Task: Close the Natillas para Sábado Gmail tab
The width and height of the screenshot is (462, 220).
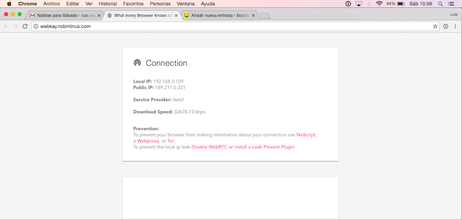Action: [x=99, y=16]
